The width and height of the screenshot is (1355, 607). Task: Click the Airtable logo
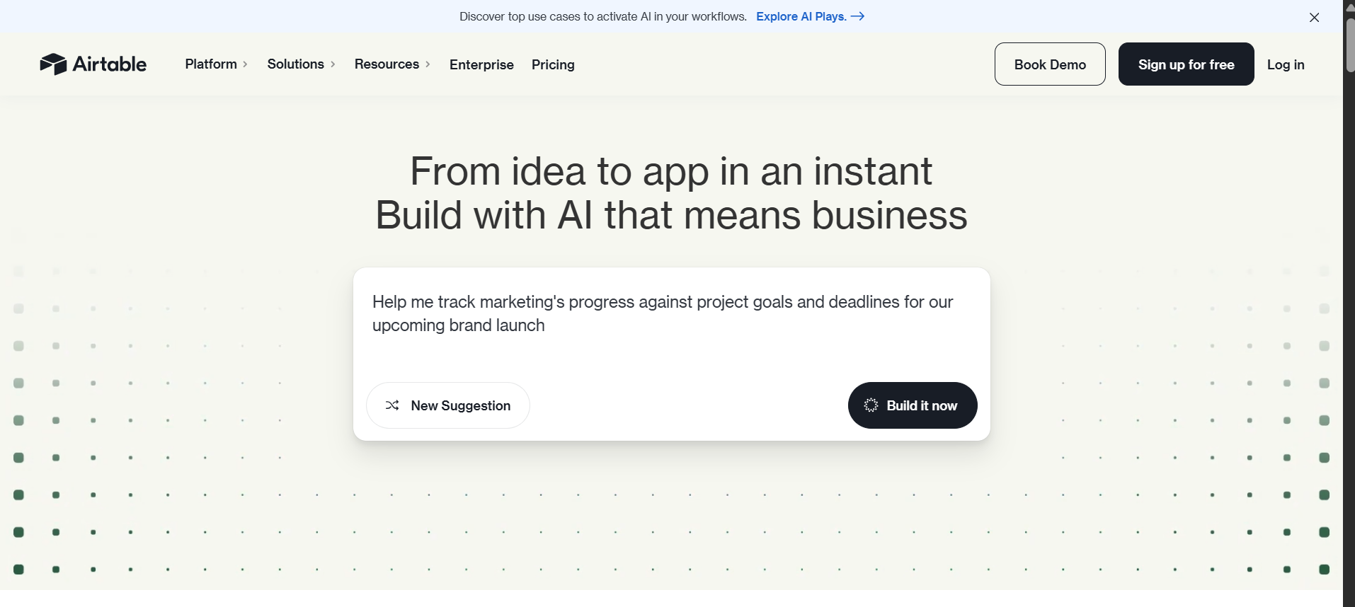point(93,64)
